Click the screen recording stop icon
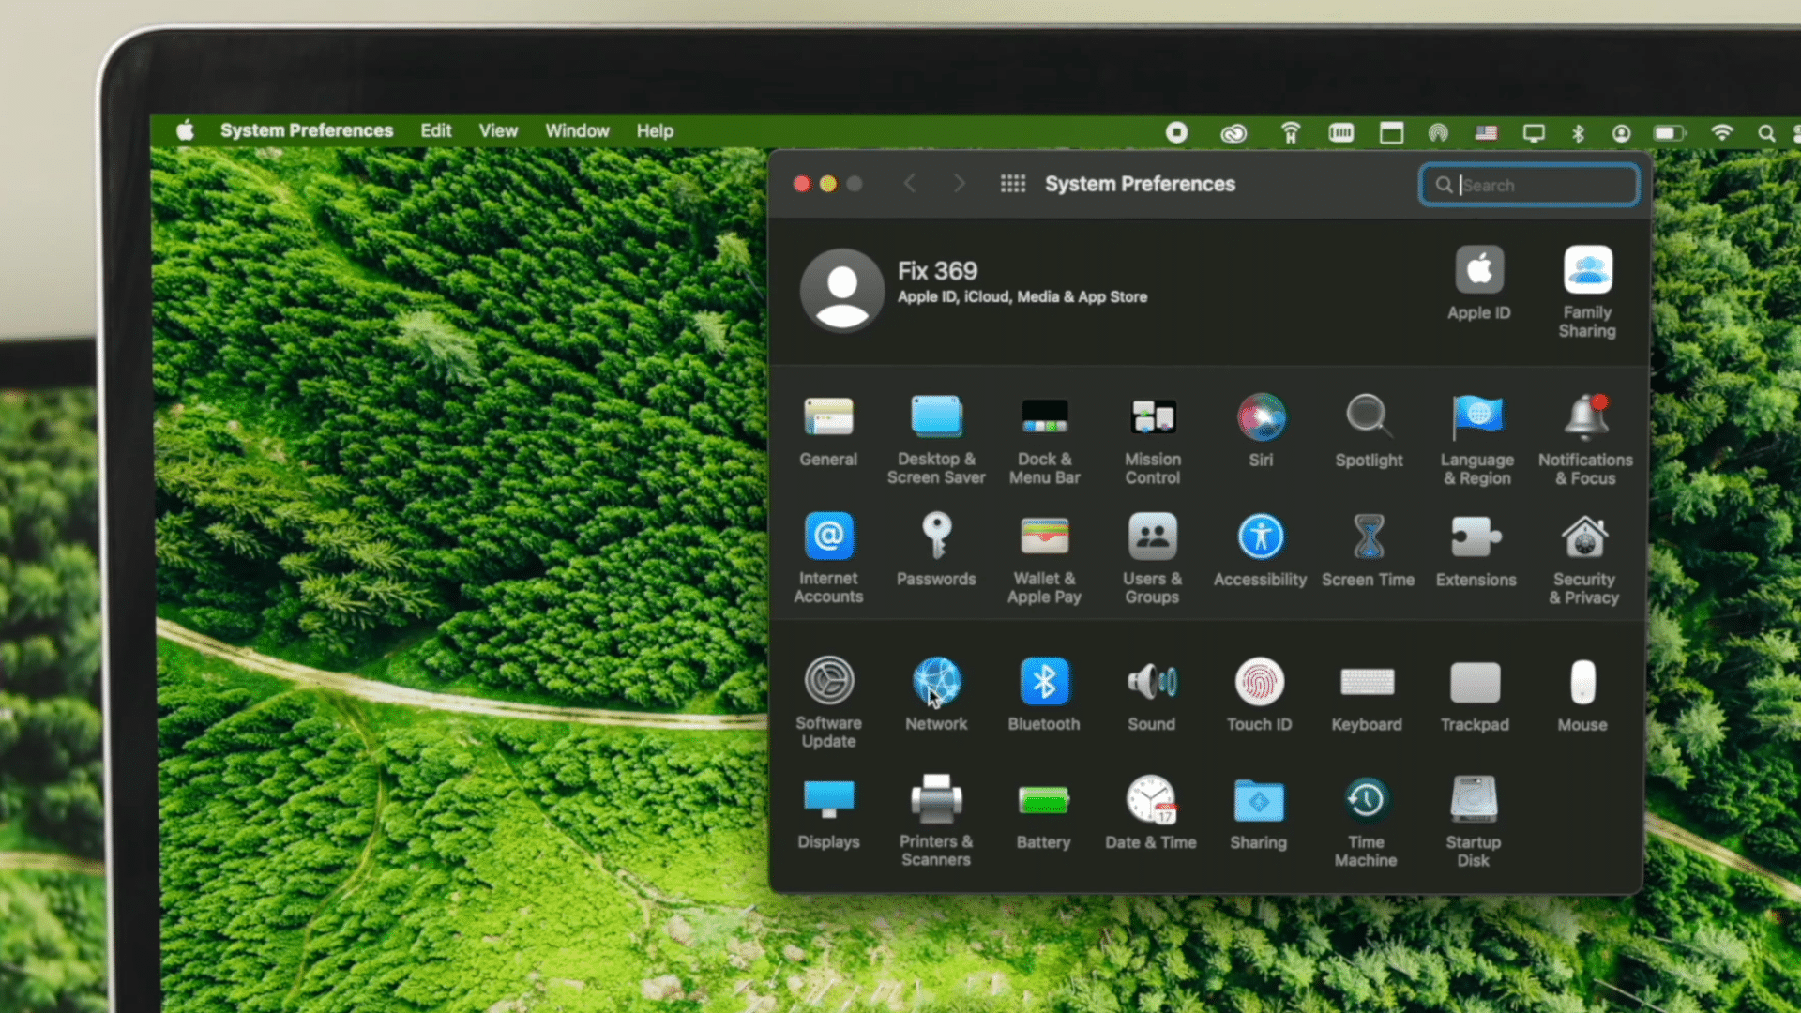1801x1013 pixels. (1176, 132)
